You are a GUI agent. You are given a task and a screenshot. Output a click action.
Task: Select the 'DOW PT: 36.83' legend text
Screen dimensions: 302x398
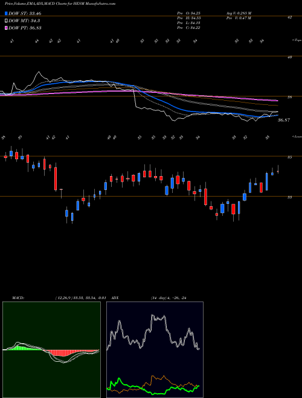(x=25, y=28)
